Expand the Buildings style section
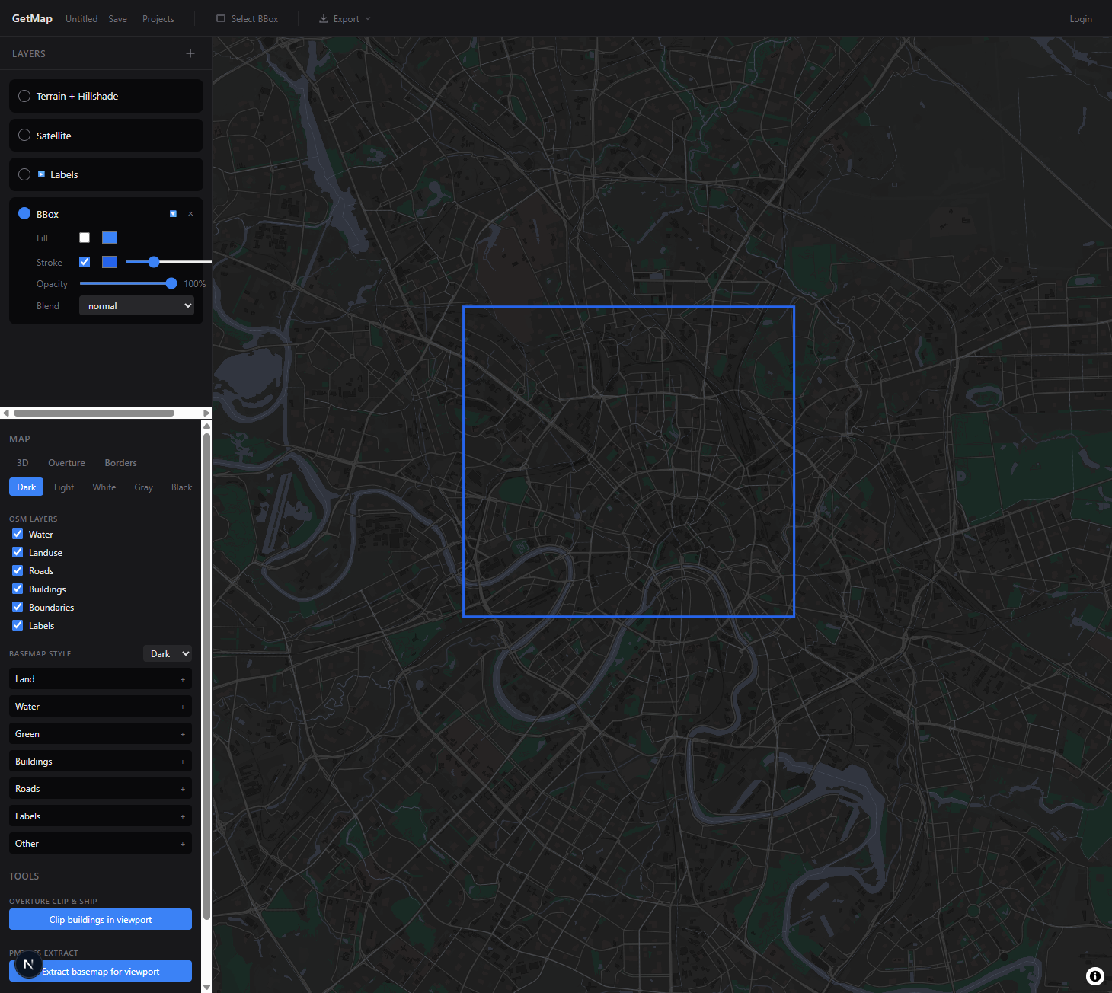Image resolution: width=1112 pixels, height=993 pixels. tap(101, 761)
